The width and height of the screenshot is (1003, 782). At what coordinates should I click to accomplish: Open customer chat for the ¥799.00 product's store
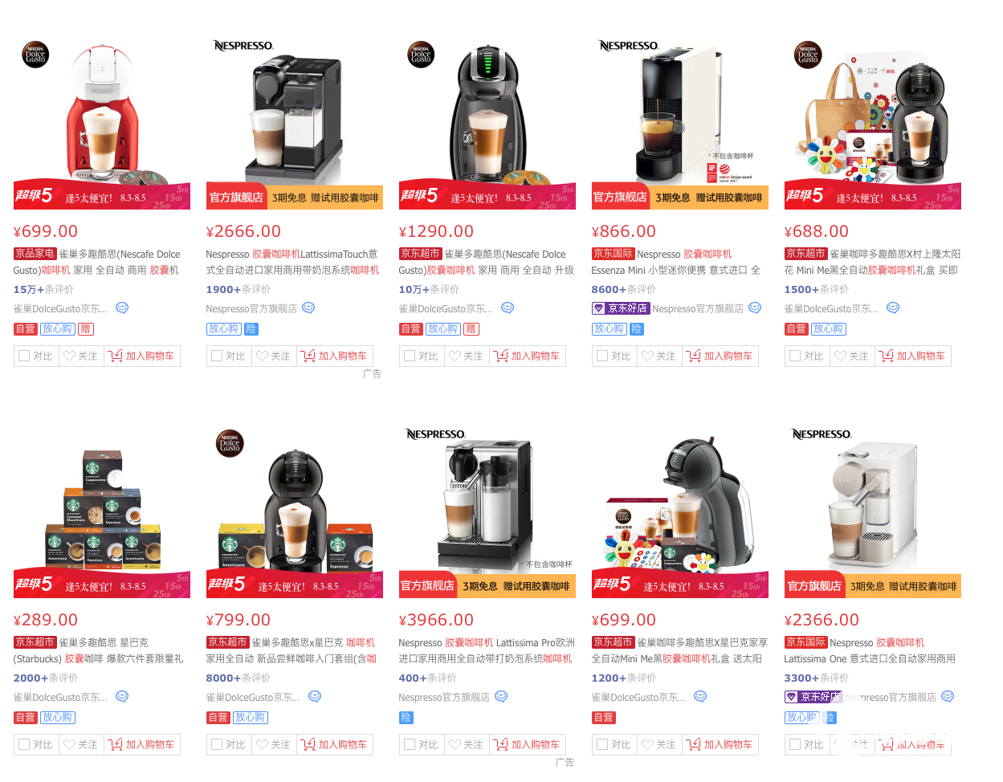pyautogui.click(x=315, y=696)
